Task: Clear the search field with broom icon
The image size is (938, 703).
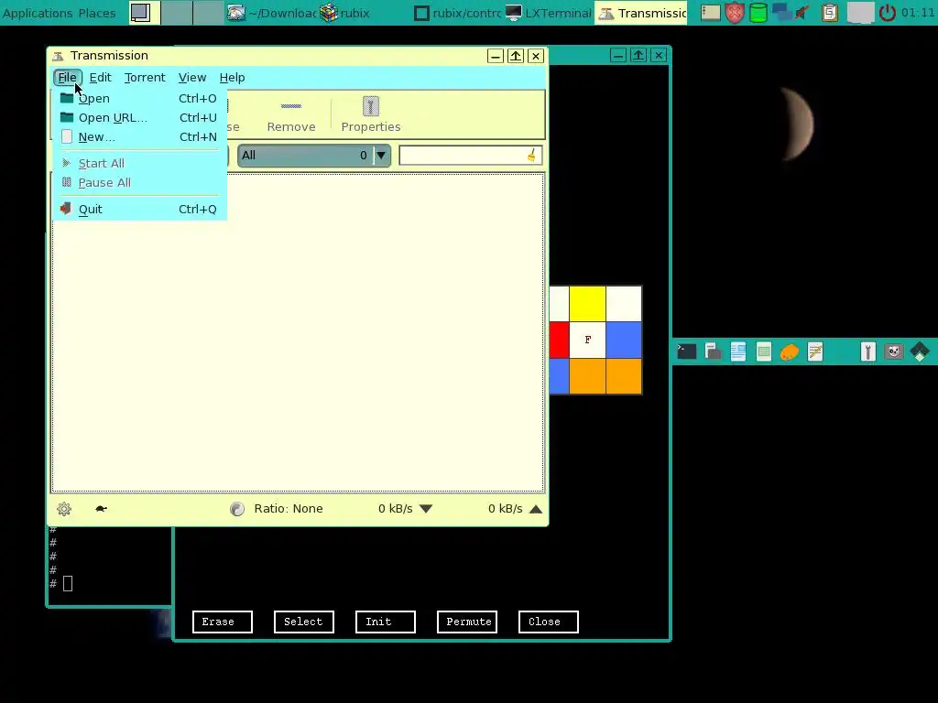Action: click(532, 156)
